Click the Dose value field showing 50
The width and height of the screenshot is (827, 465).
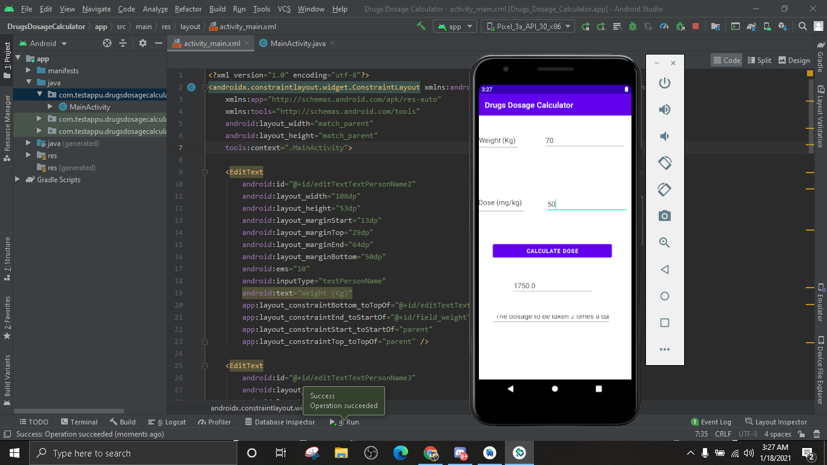pyautogui.click(x=587, y=204)
